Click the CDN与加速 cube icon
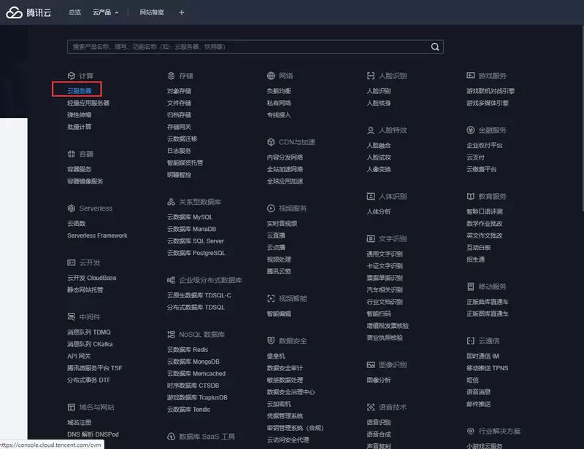Screen dimensions: 584x449 [x=271, y=142]
